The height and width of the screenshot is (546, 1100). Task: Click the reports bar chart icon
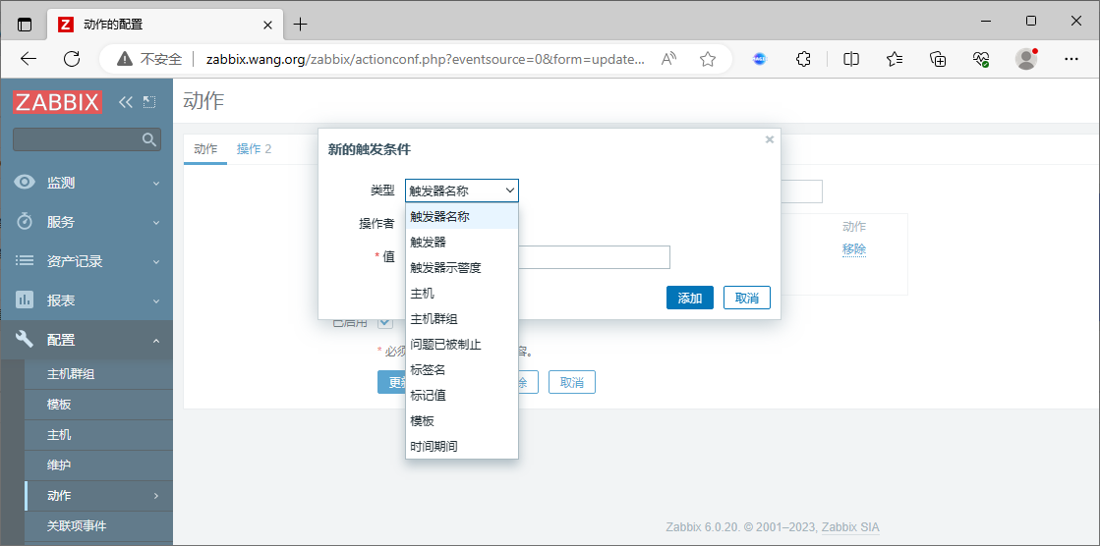[x=25, y=300]
